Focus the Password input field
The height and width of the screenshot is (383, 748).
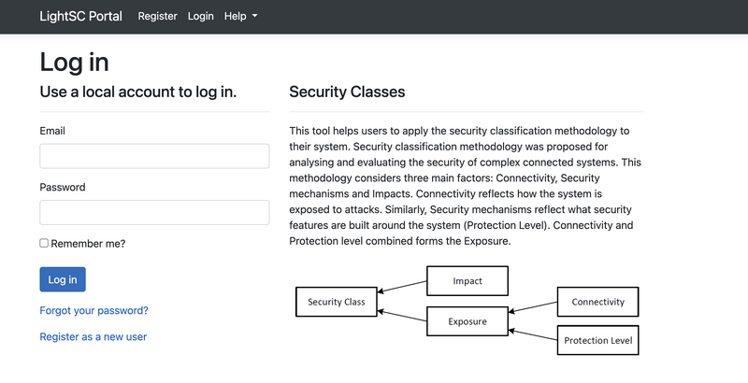tap(154, 212)
